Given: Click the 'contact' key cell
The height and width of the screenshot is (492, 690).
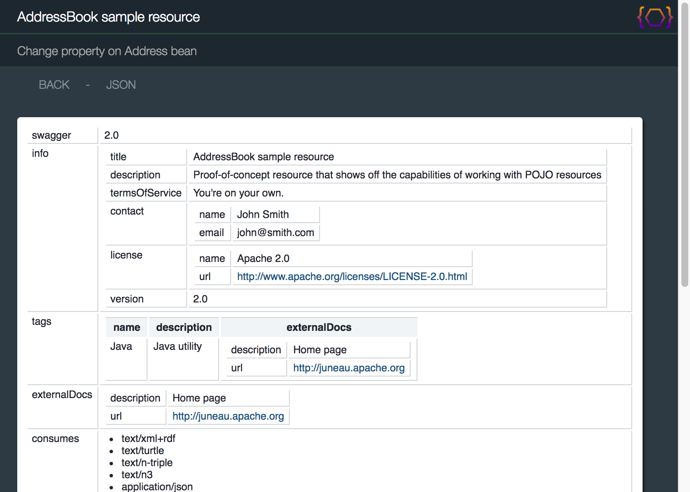Looking at the screenshot, I should click(x=146, y=224).
